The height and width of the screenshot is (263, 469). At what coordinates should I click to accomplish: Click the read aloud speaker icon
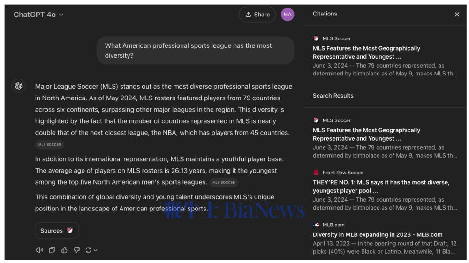[x=39, y=250]
